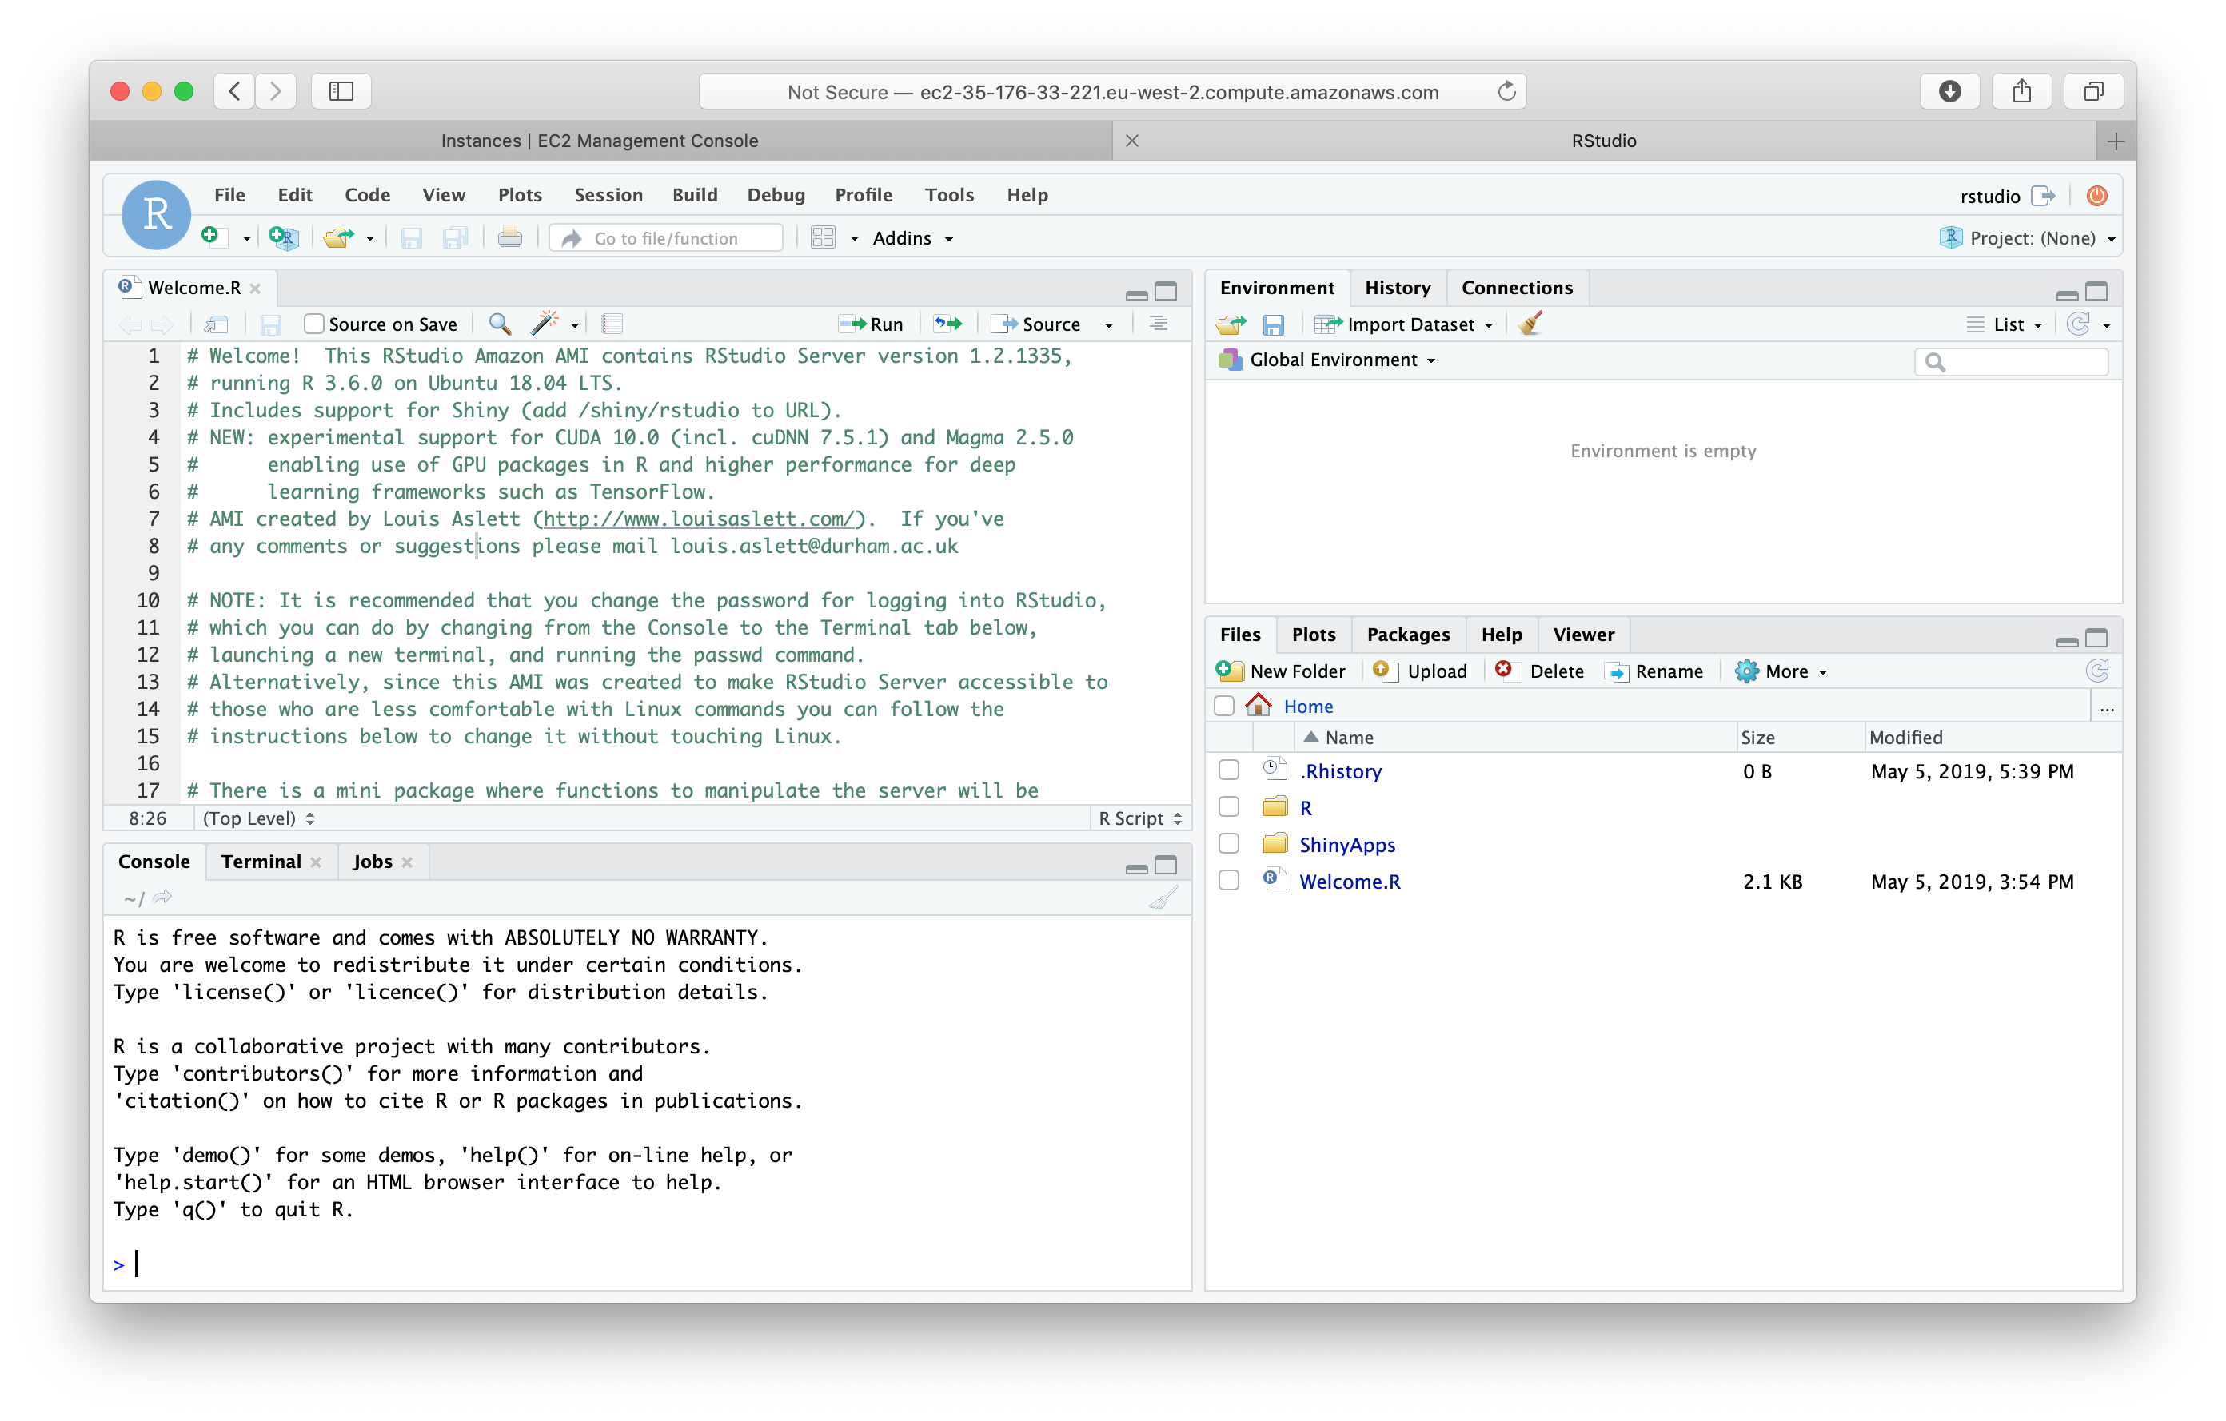
Task: Click the Print document icon
Action: click(509, 237)
